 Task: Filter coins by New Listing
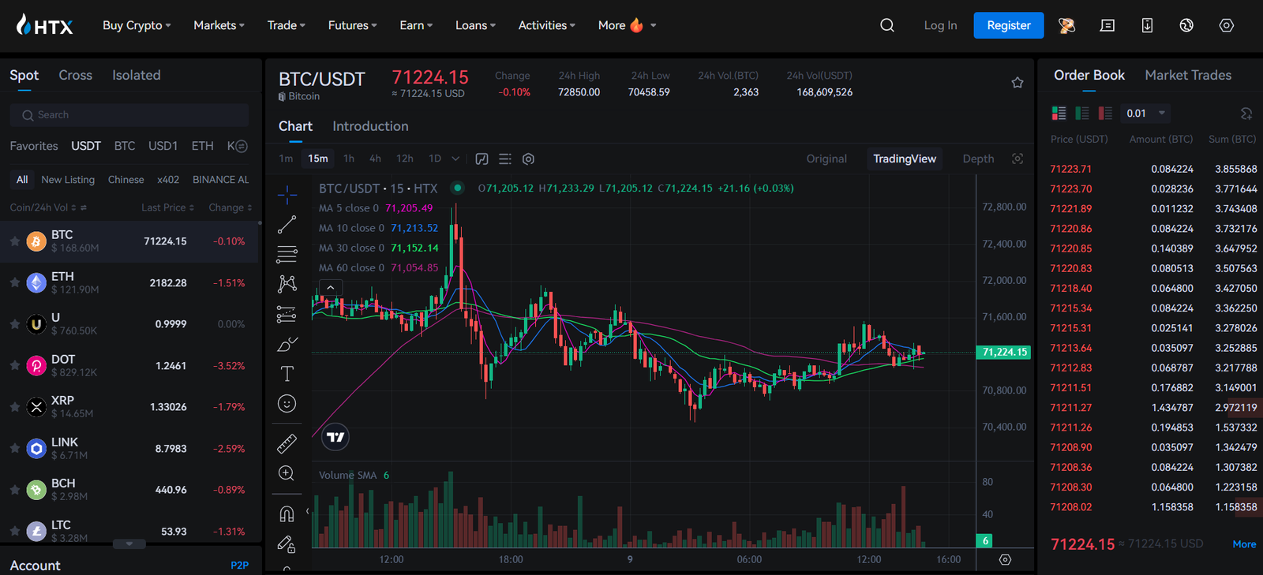pyautogui.click(x=68, y=180)
